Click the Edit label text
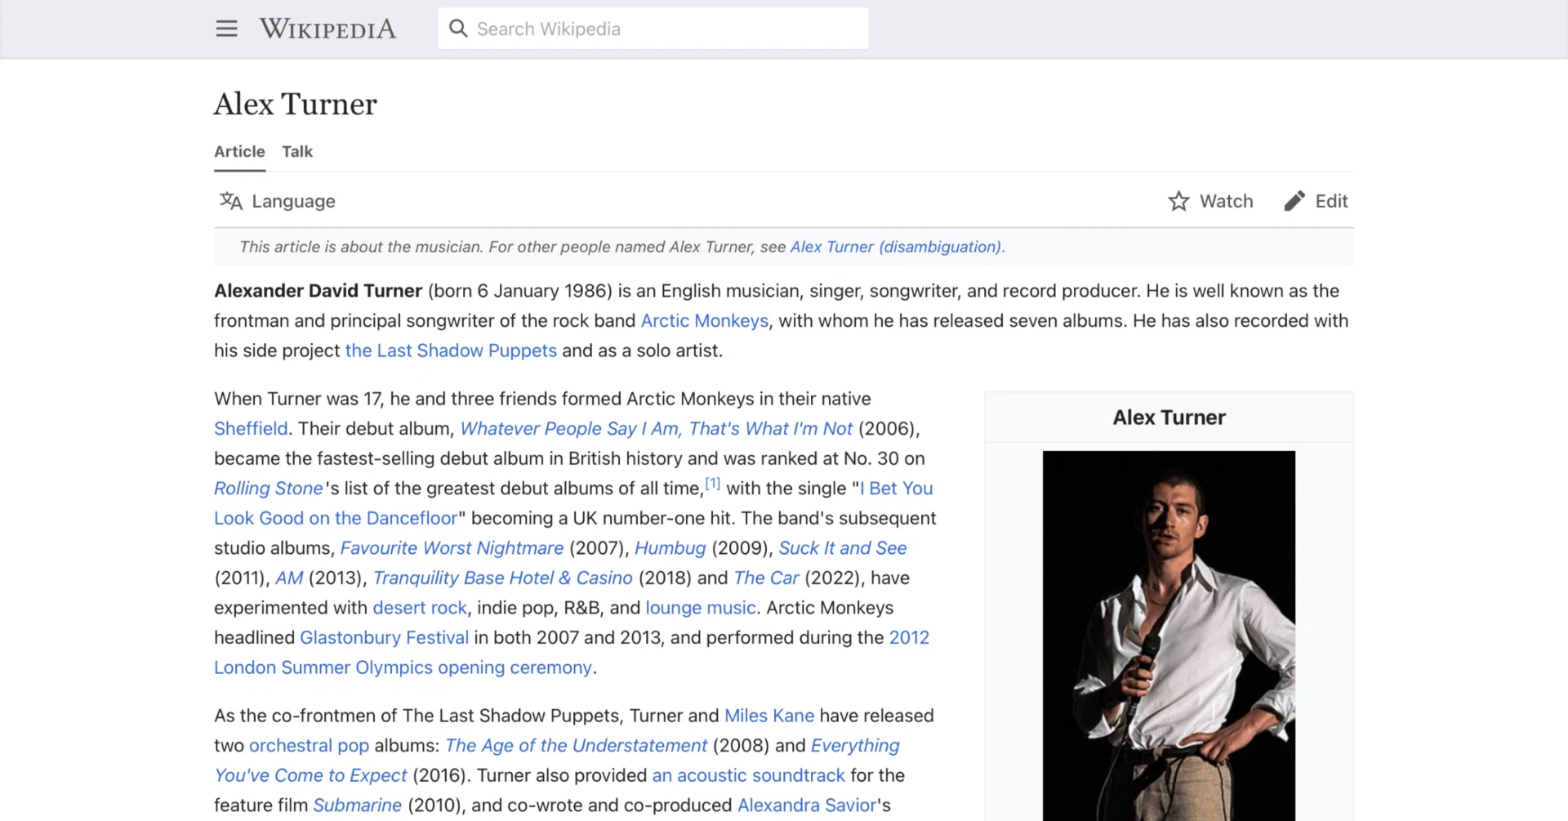Screen dimensions: 1568x821 [x=1331, y=201]
